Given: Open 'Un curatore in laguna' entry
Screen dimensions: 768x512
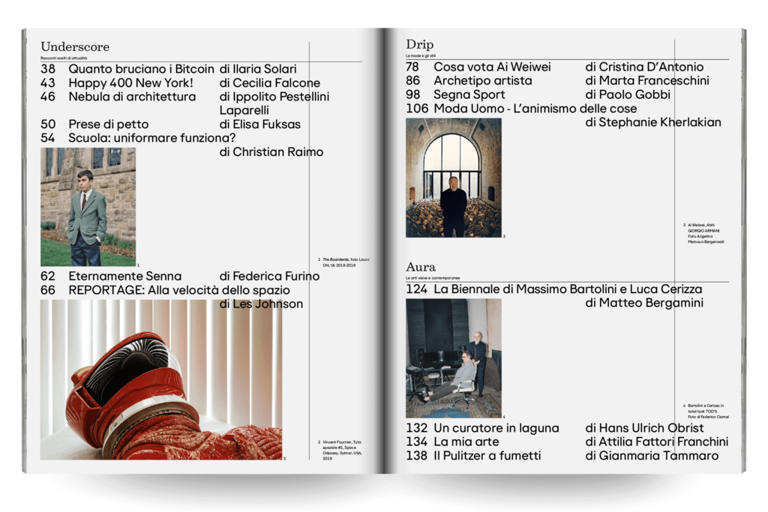Looking at the screenshot, I should tap(496, 428).
